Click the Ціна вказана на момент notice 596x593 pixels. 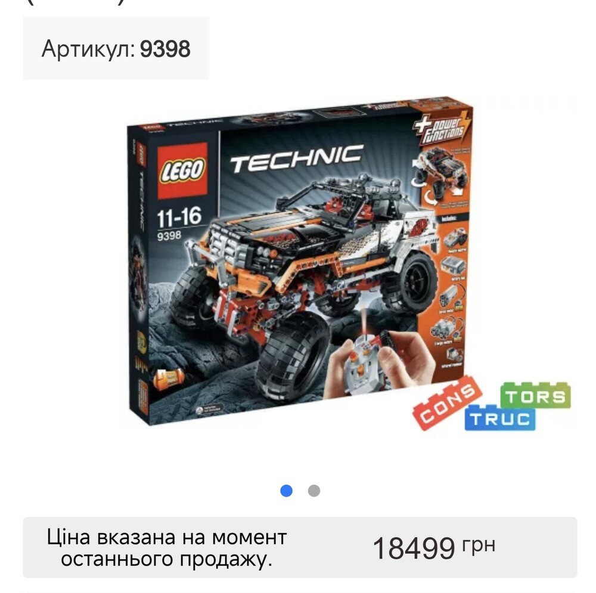click(166, 537)
